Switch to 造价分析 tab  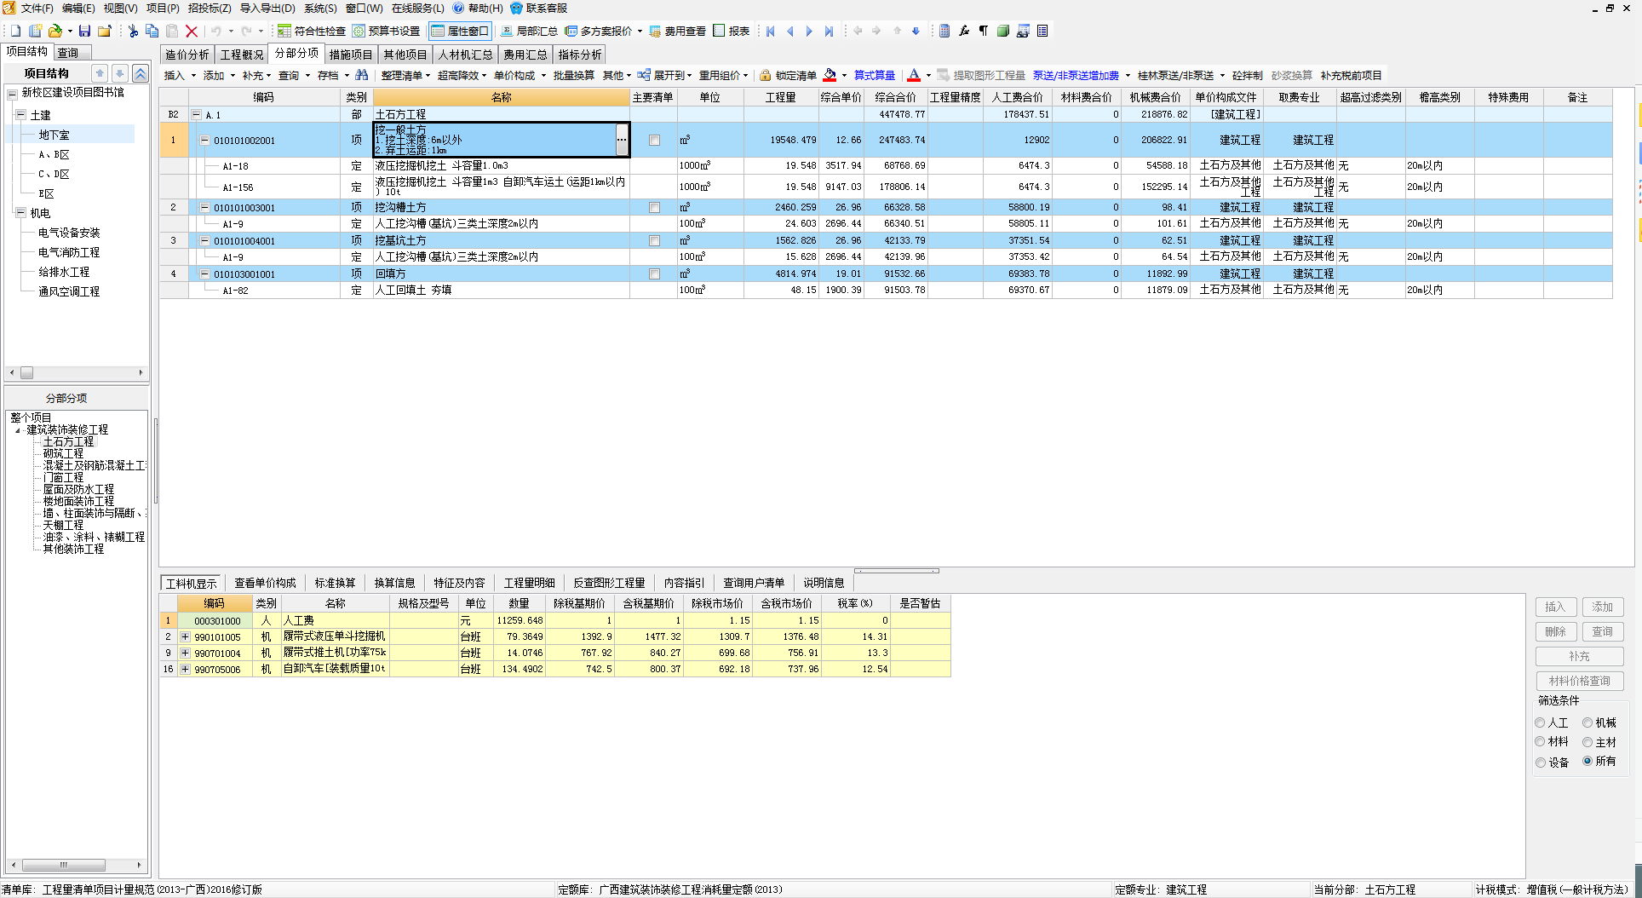[187, 55]
